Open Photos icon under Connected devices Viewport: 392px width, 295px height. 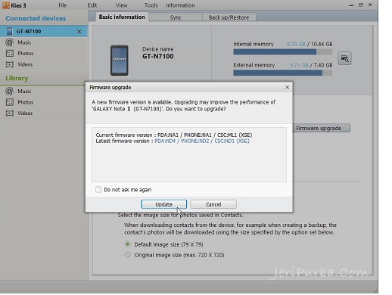(10, 54)
